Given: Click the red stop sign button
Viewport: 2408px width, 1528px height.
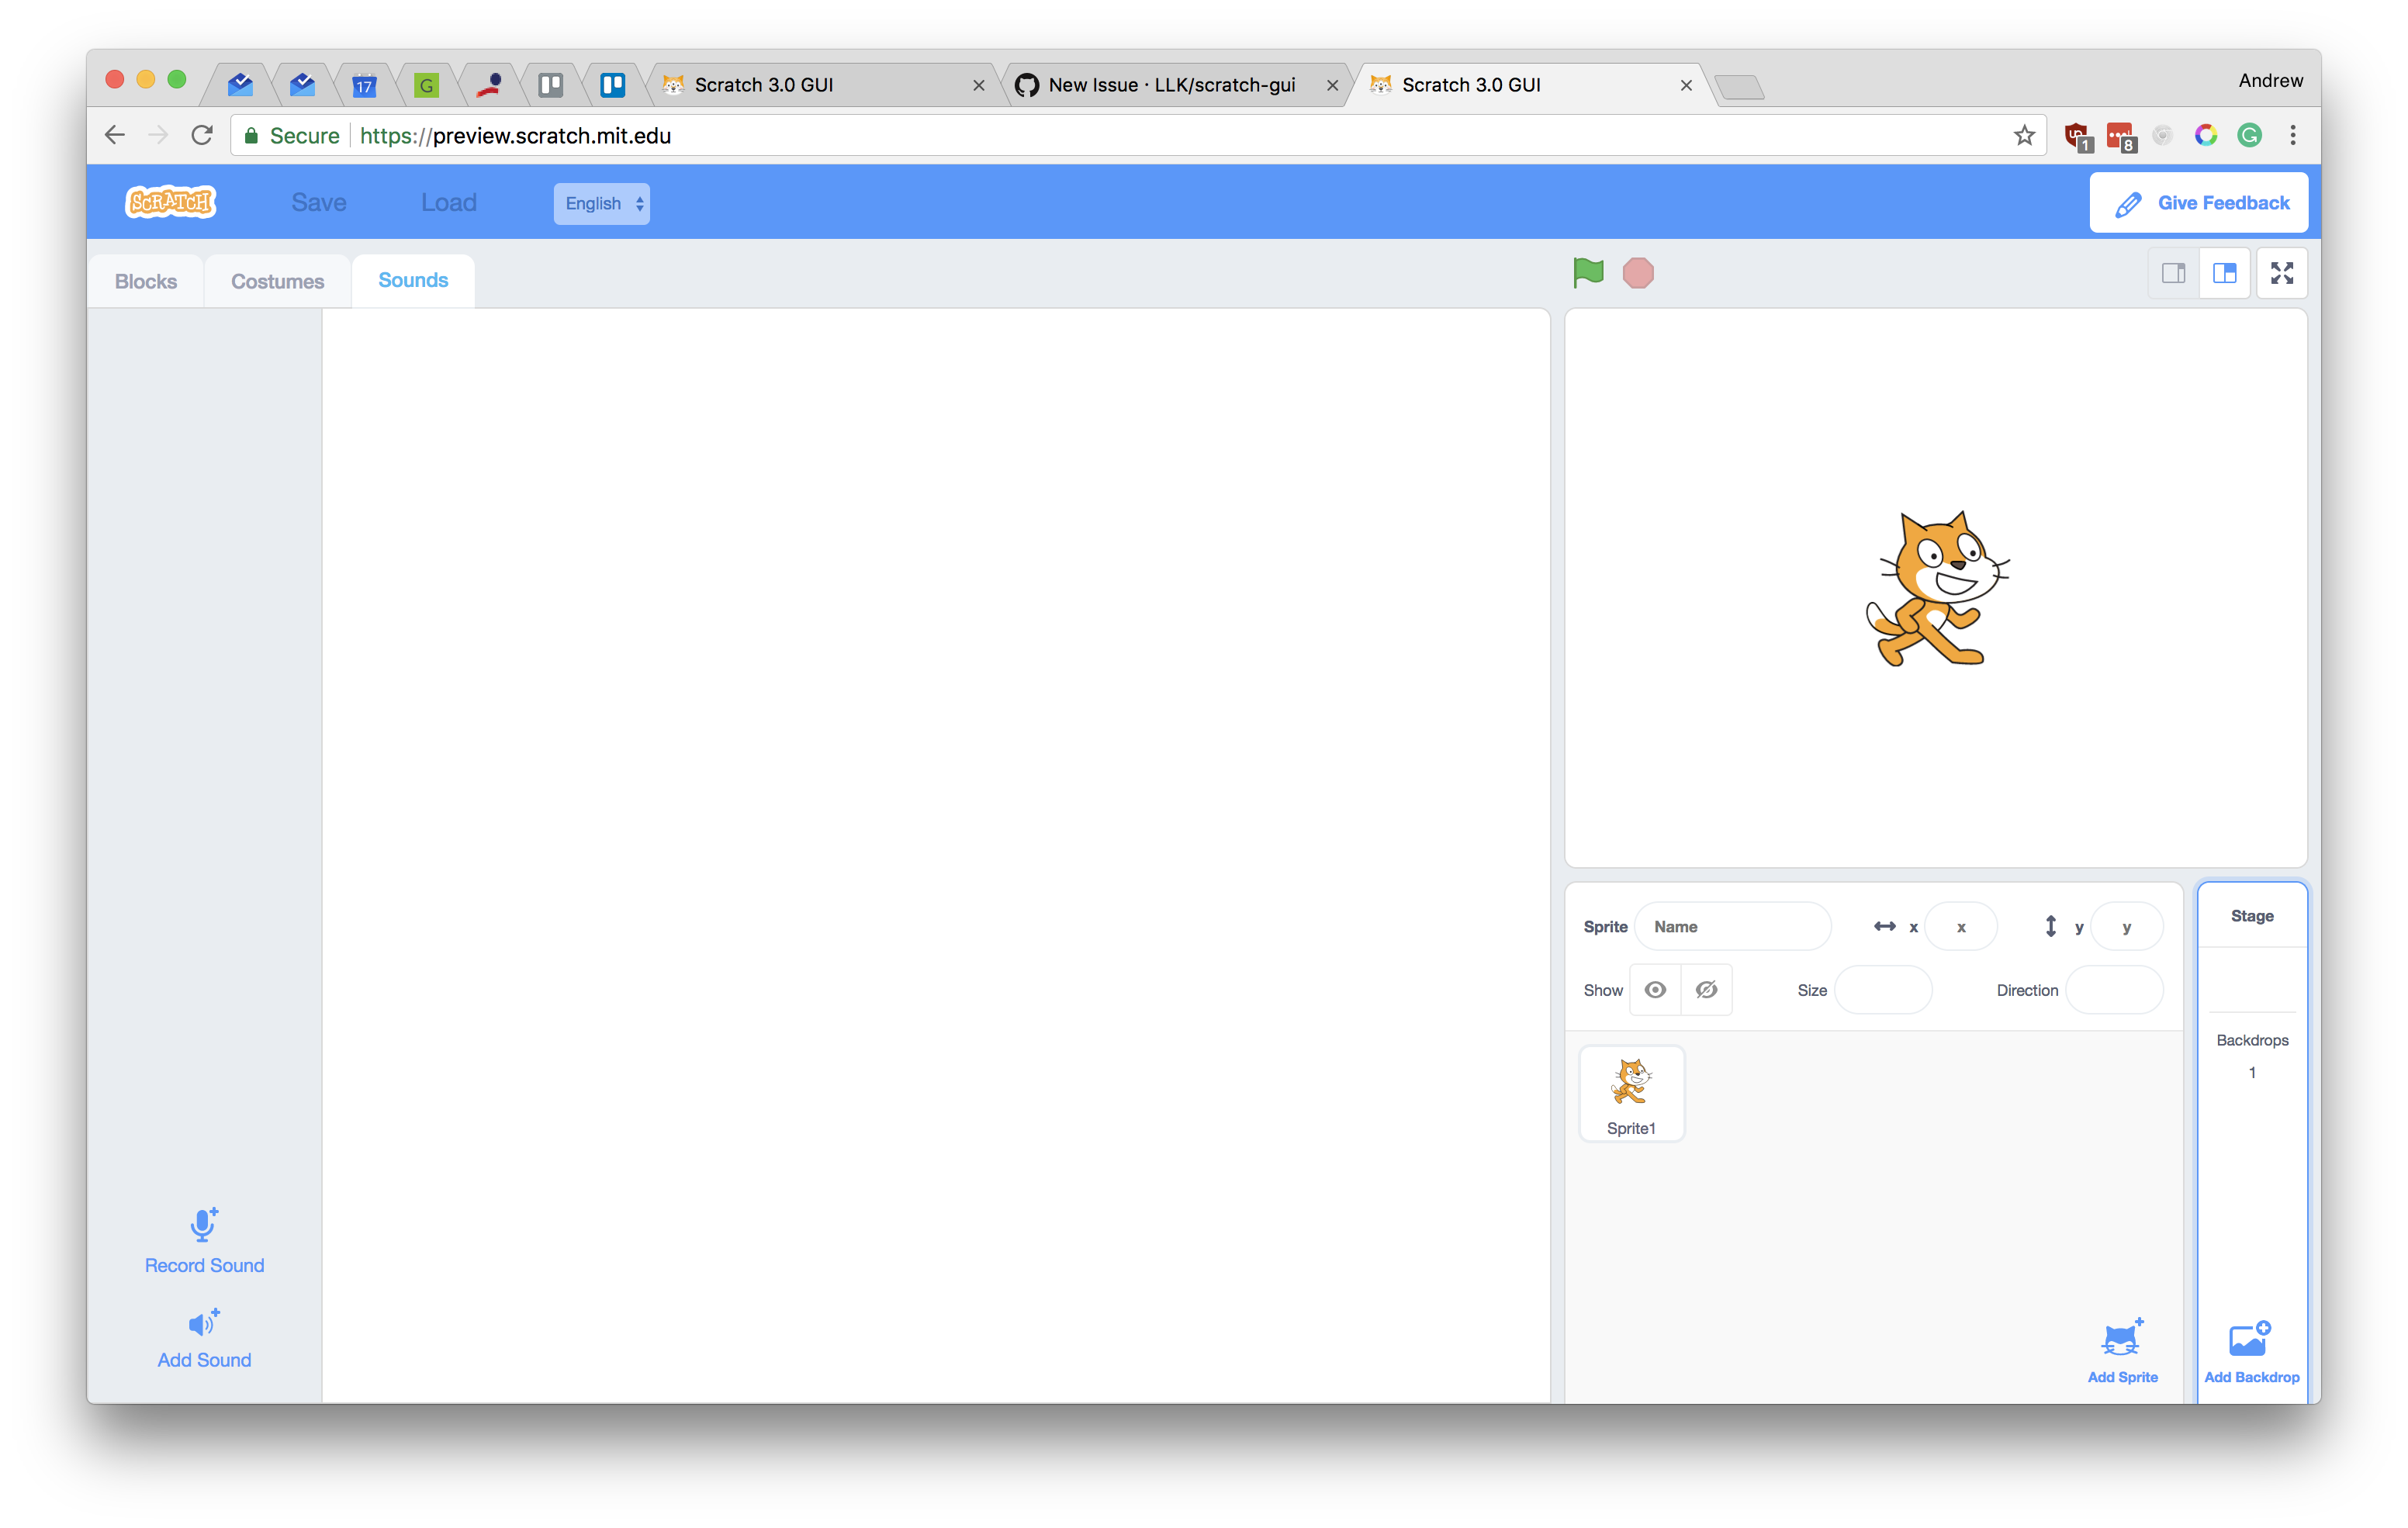Looking at the screenshot, I should (x=1637, y=273).
